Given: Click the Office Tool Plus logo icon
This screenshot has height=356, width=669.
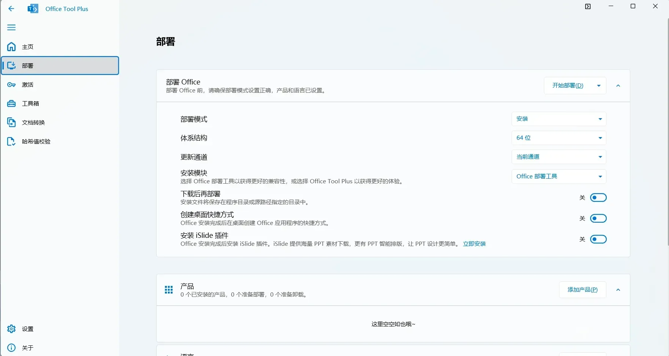Looking at the screenshot, I should 33,9.
